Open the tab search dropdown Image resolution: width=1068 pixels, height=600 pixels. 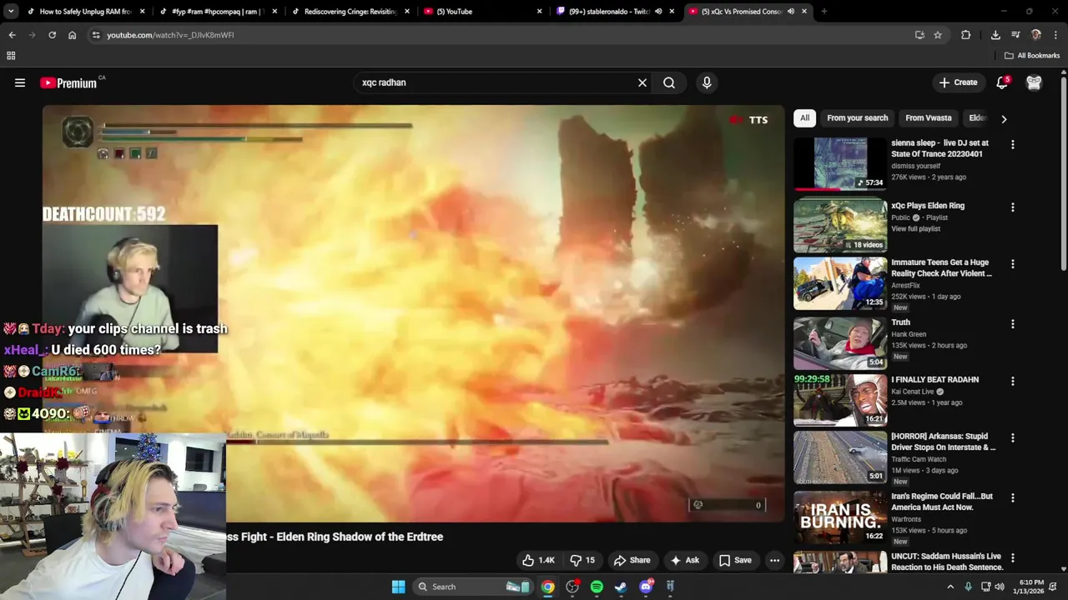point(11,12)
